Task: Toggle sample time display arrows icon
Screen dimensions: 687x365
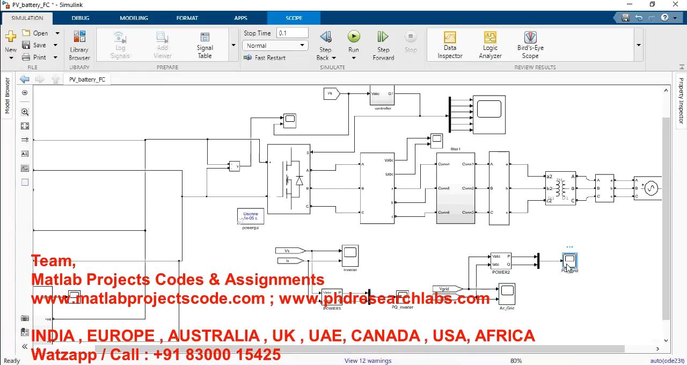Action: tap(25, 140)
